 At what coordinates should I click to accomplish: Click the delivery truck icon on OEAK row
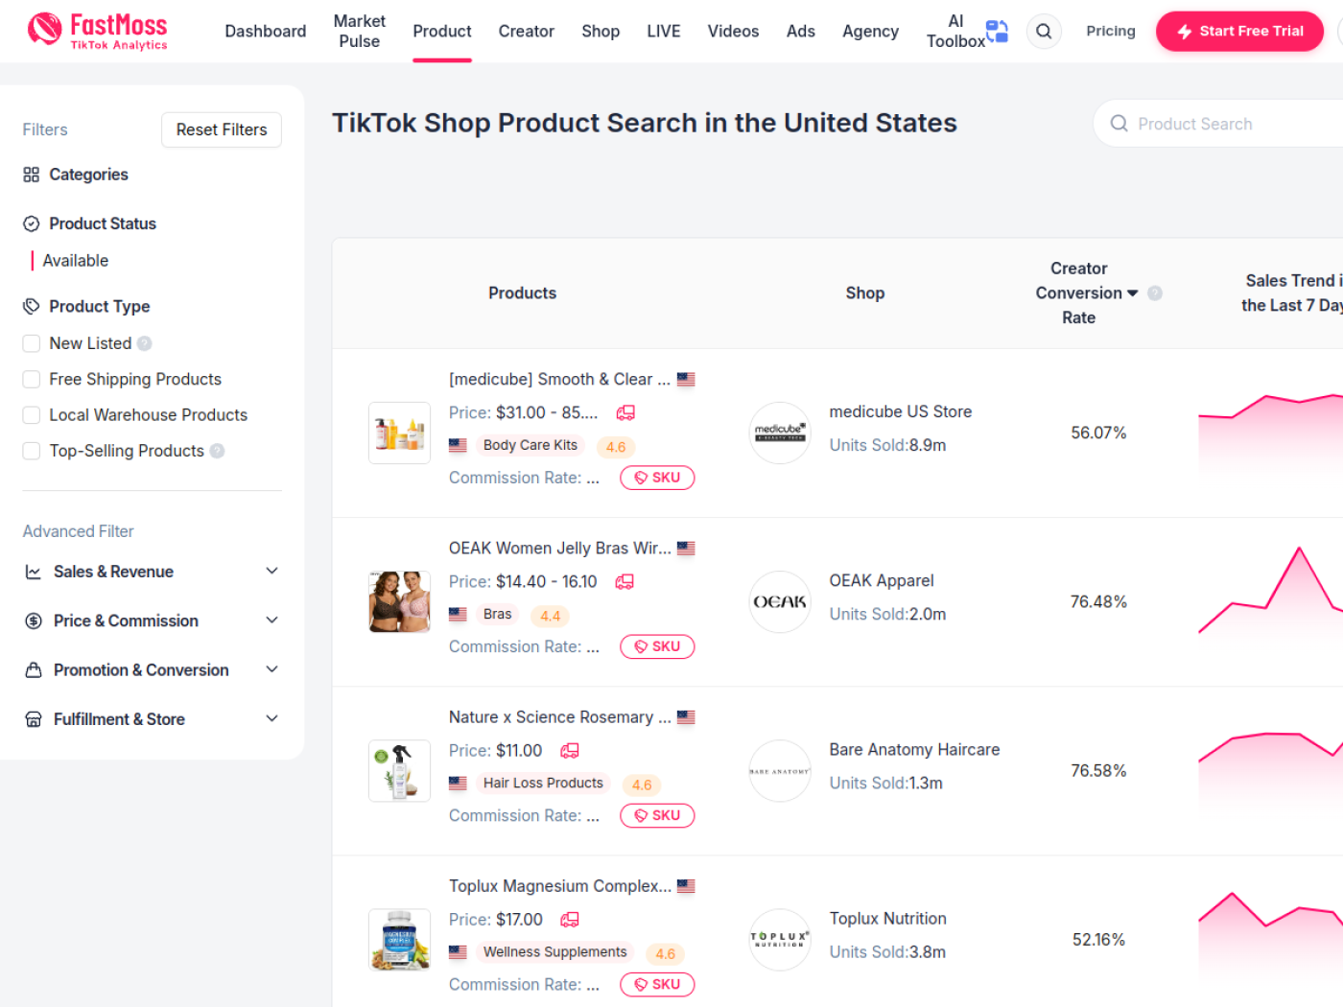point(624,581)
